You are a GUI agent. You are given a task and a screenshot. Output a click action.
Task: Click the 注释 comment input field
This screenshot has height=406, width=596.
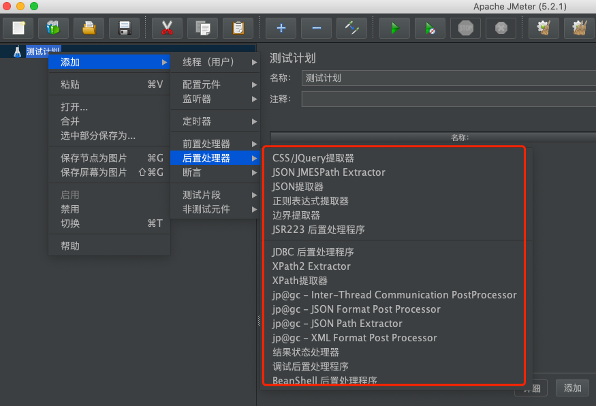tap(449, 99)
